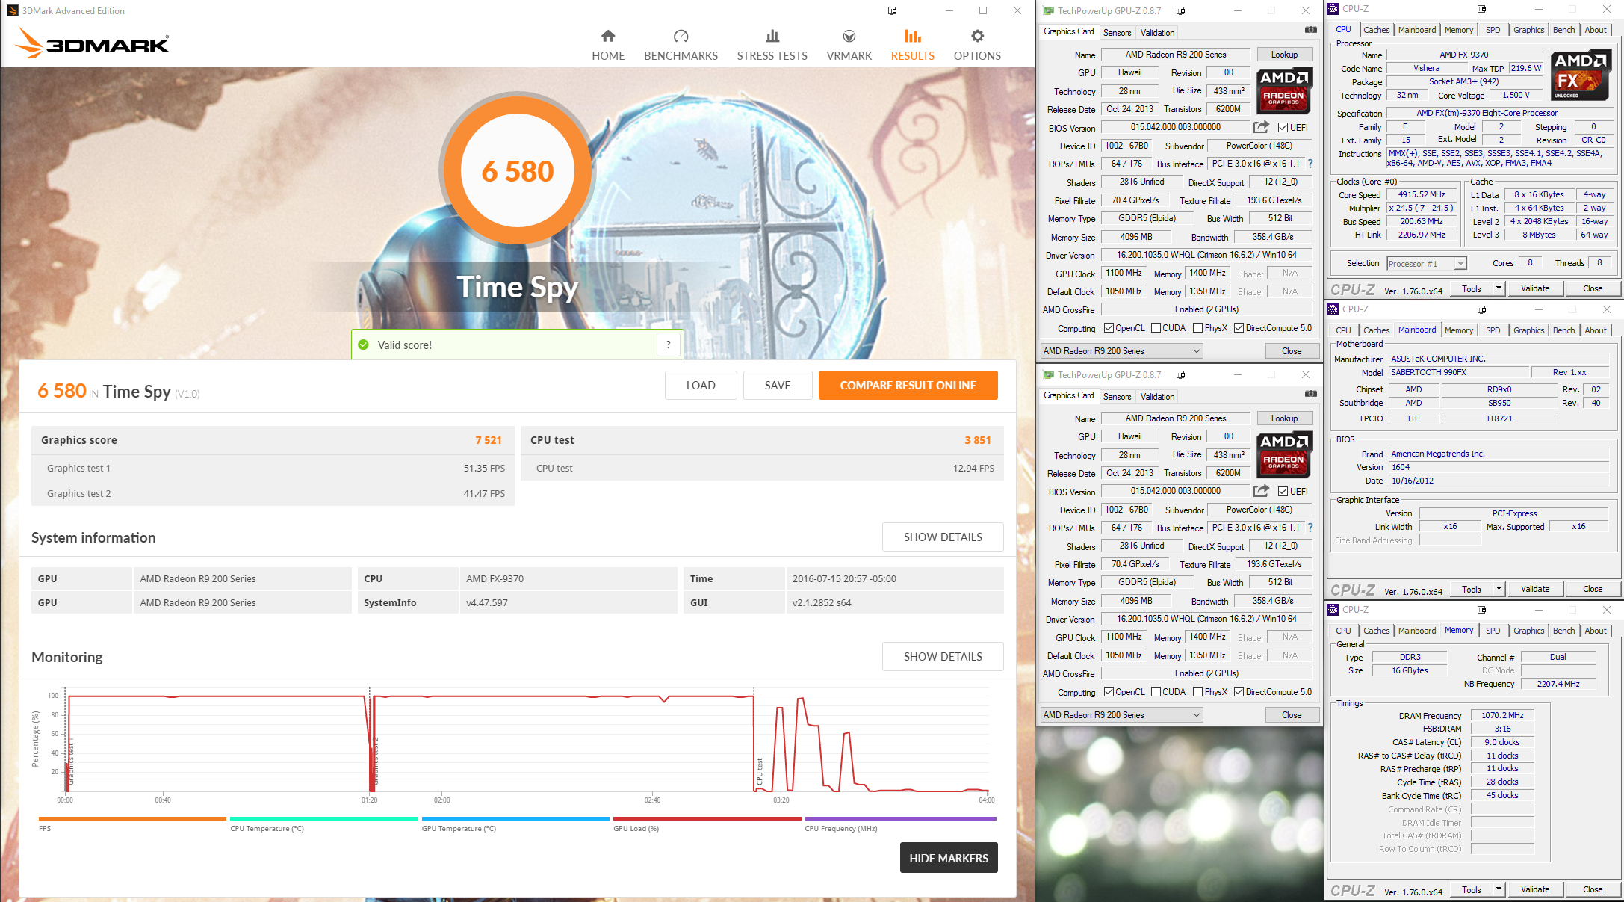The image size is (1624, 902).
Task: Select purple CPU Frequency legend bar
Action: tap(900, 819)
